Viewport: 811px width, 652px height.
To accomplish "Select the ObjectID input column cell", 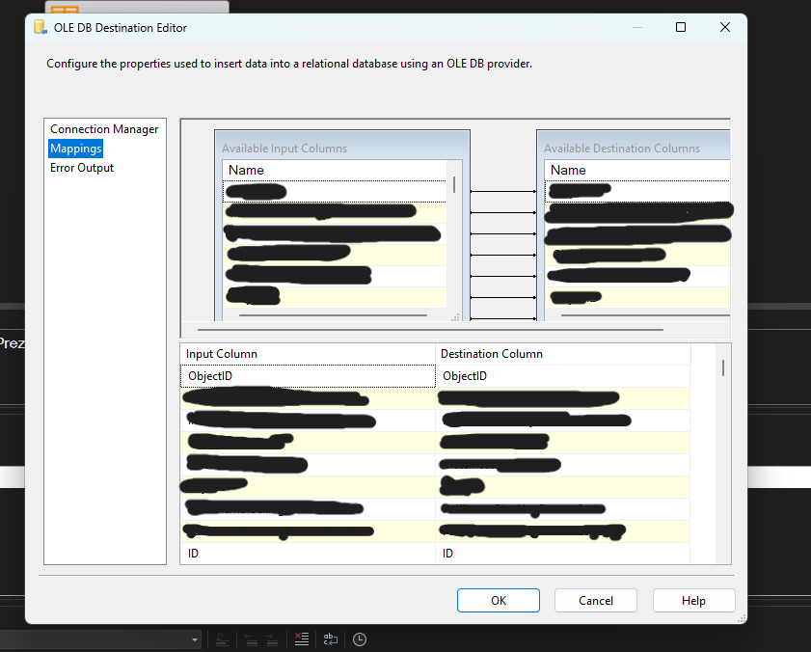I will (308, 376).
